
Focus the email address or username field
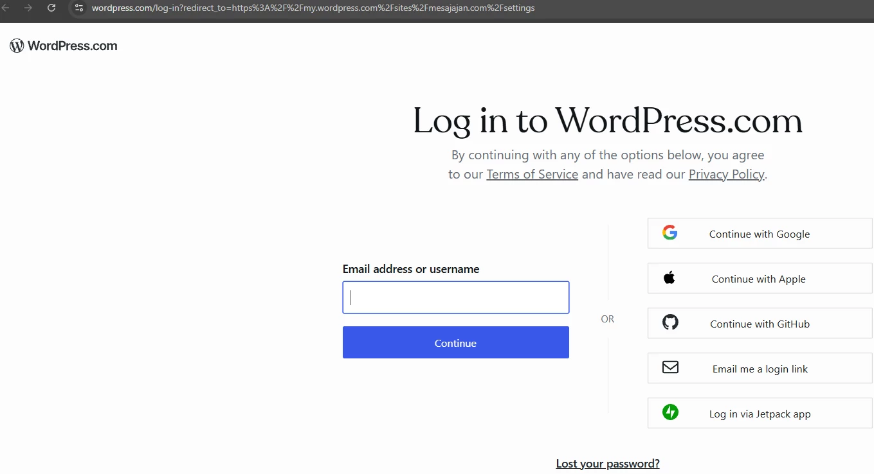click(x=455, y=297)
